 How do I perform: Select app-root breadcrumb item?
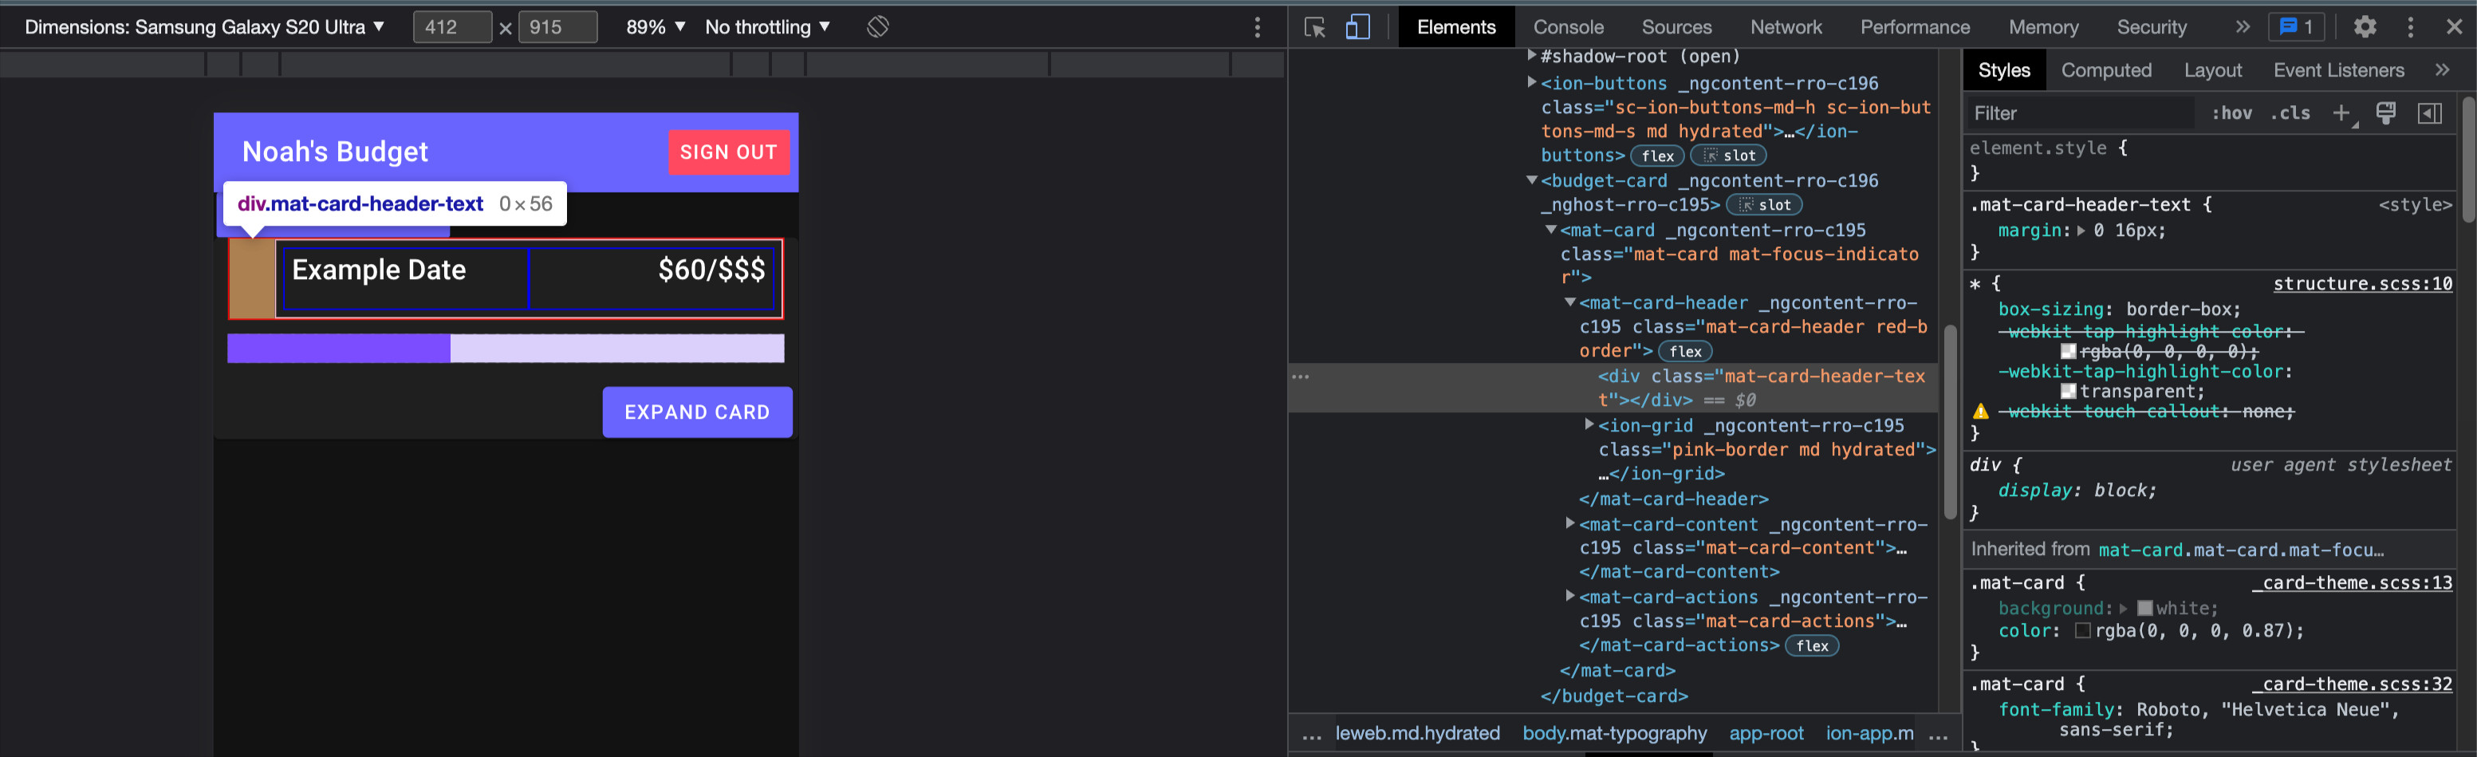(x=1766, y=733)
